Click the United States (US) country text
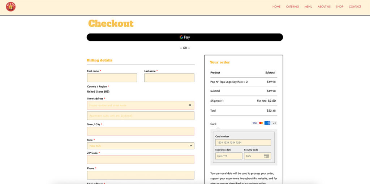This screenshot has width=370, height=184. coord(98,92)
